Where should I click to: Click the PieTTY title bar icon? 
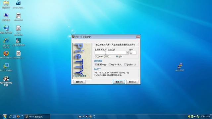(x=73, y=37)
